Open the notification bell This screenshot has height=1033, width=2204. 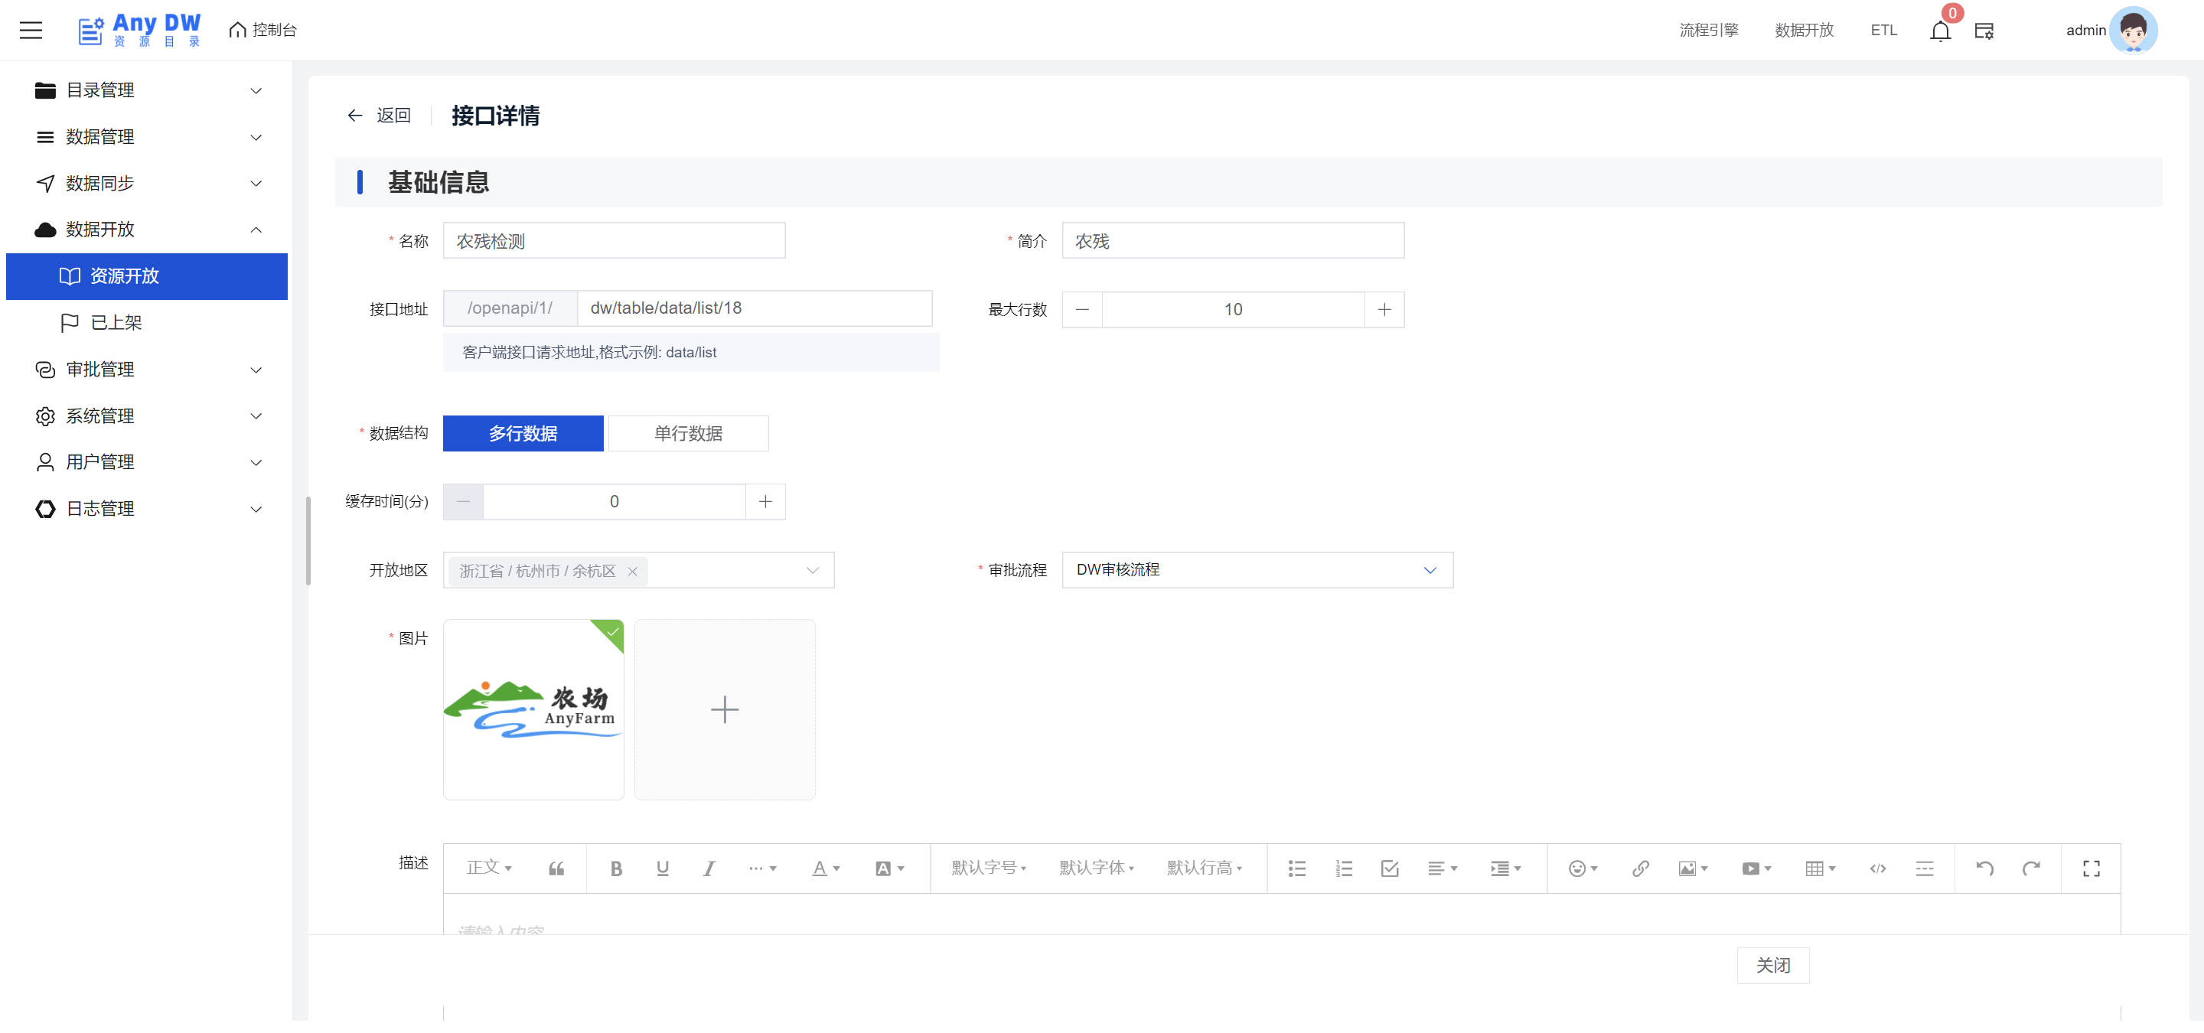(x=1940, y=31)
